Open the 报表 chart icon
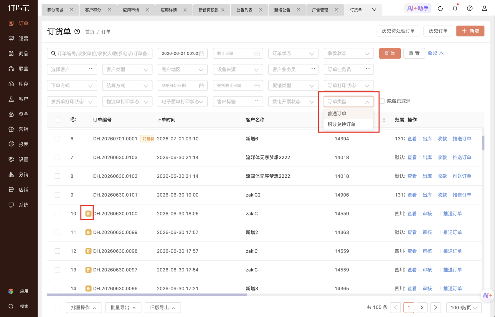This screenshot has height=317, width=495. pyautogui.click(x=11, y=144)
